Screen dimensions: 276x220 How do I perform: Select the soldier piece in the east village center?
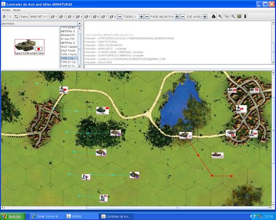click(241, 109)
